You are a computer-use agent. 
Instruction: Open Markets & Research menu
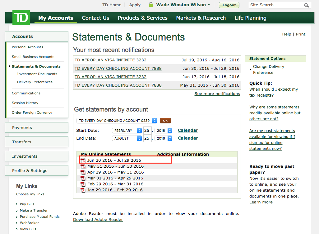click(x=201, y=18)
